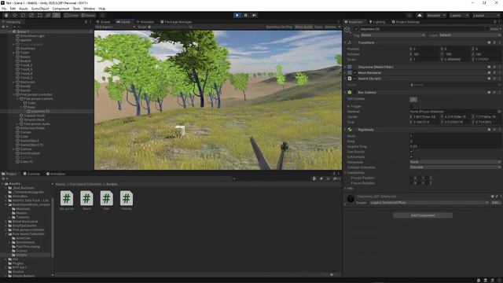Select Terrain in Hierarchy
This screenshot has width=503, height=283.
click(26, 132)
